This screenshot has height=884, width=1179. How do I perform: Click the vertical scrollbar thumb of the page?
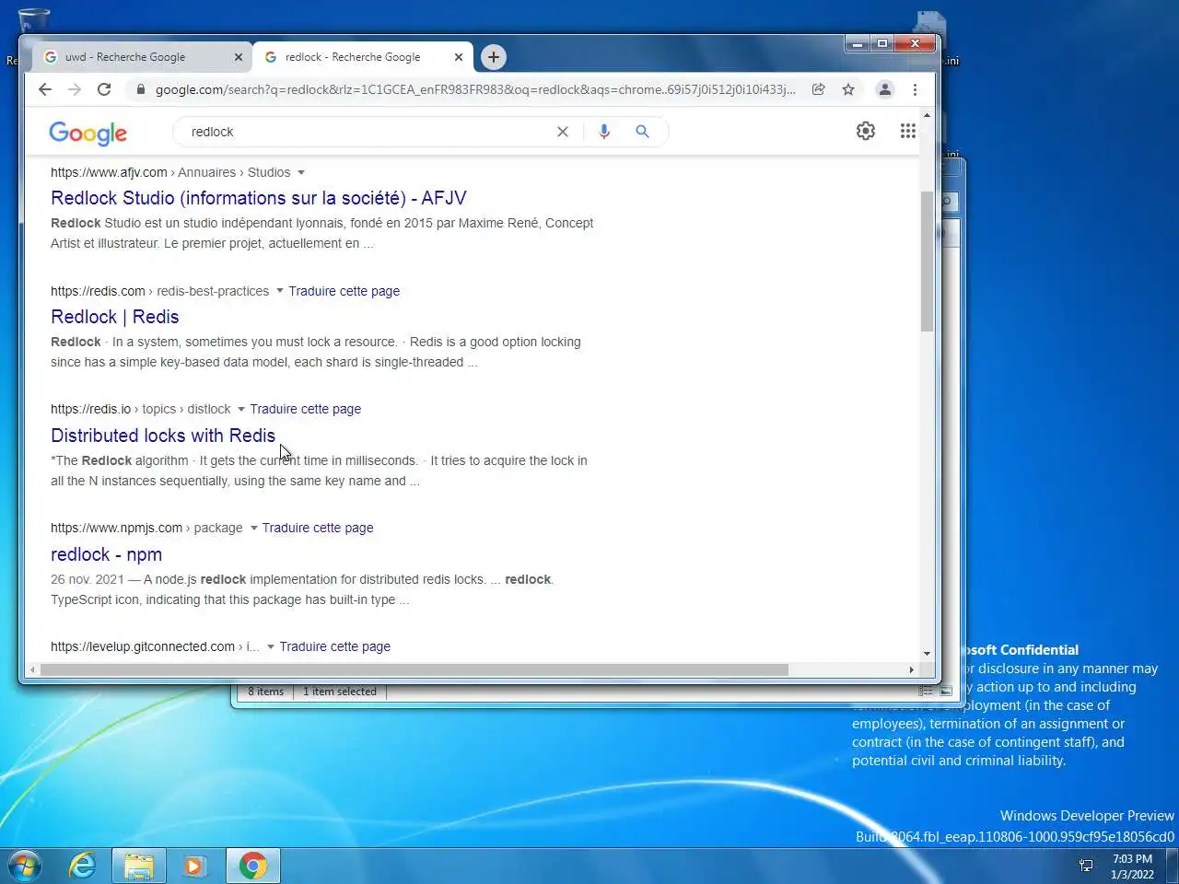[x=927, y=262]
